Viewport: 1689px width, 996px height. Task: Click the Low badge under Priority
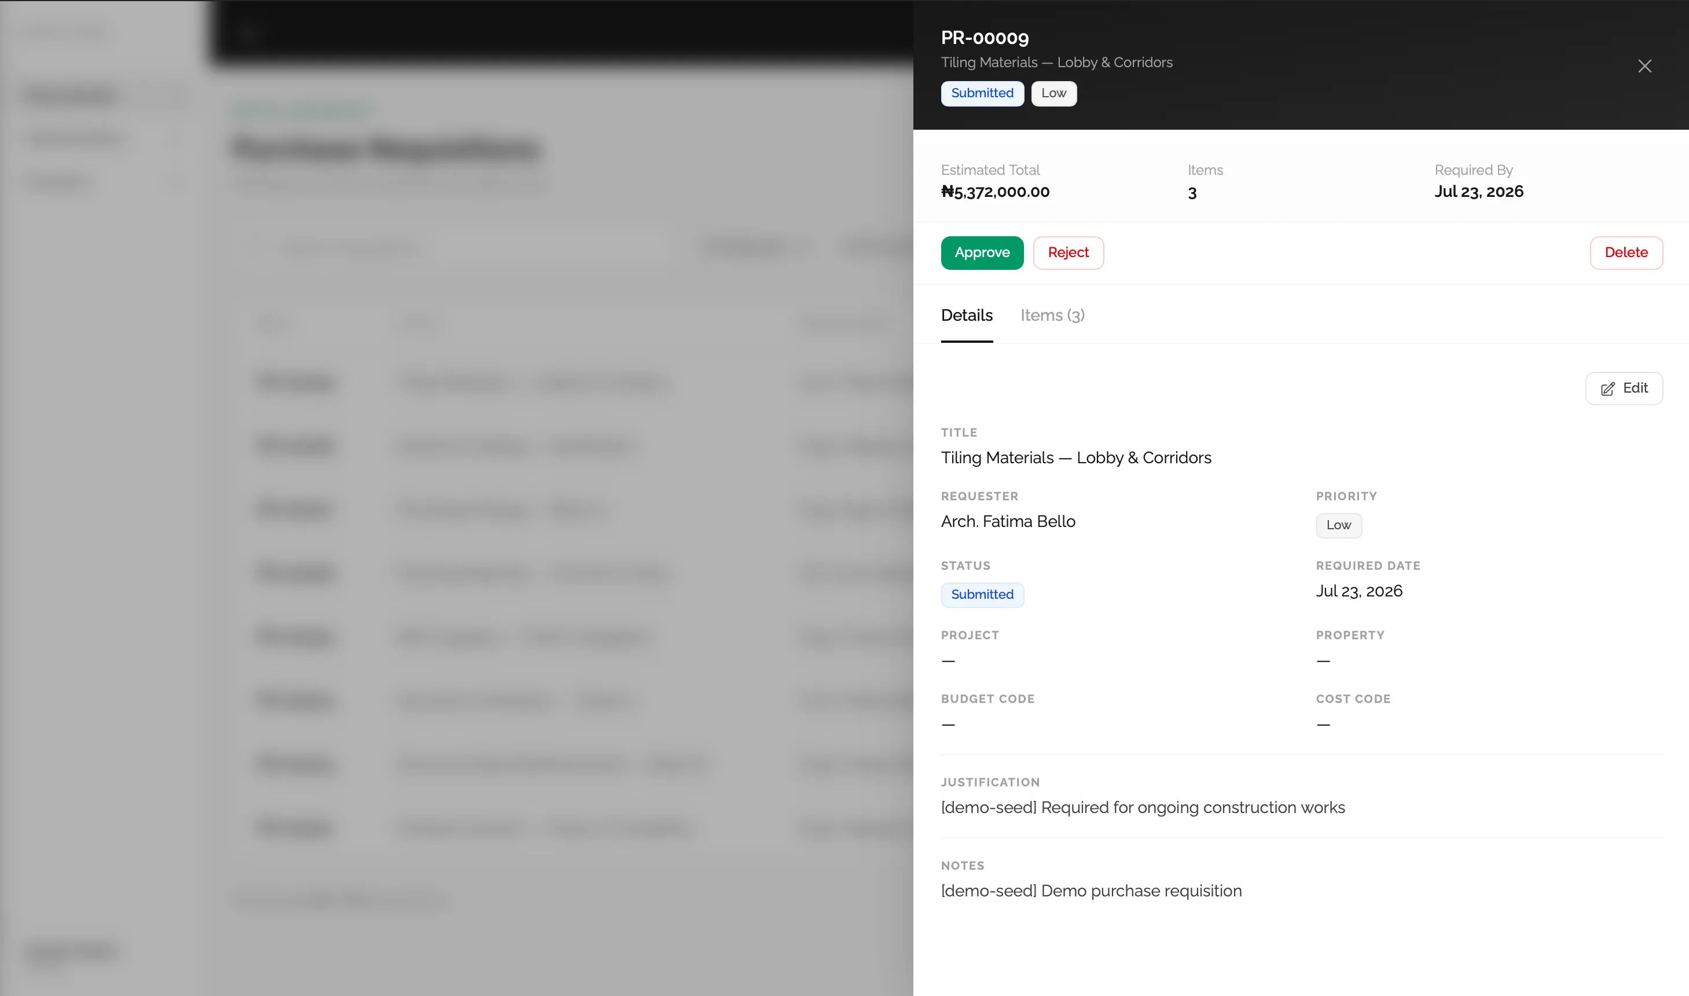[1338, 525]
